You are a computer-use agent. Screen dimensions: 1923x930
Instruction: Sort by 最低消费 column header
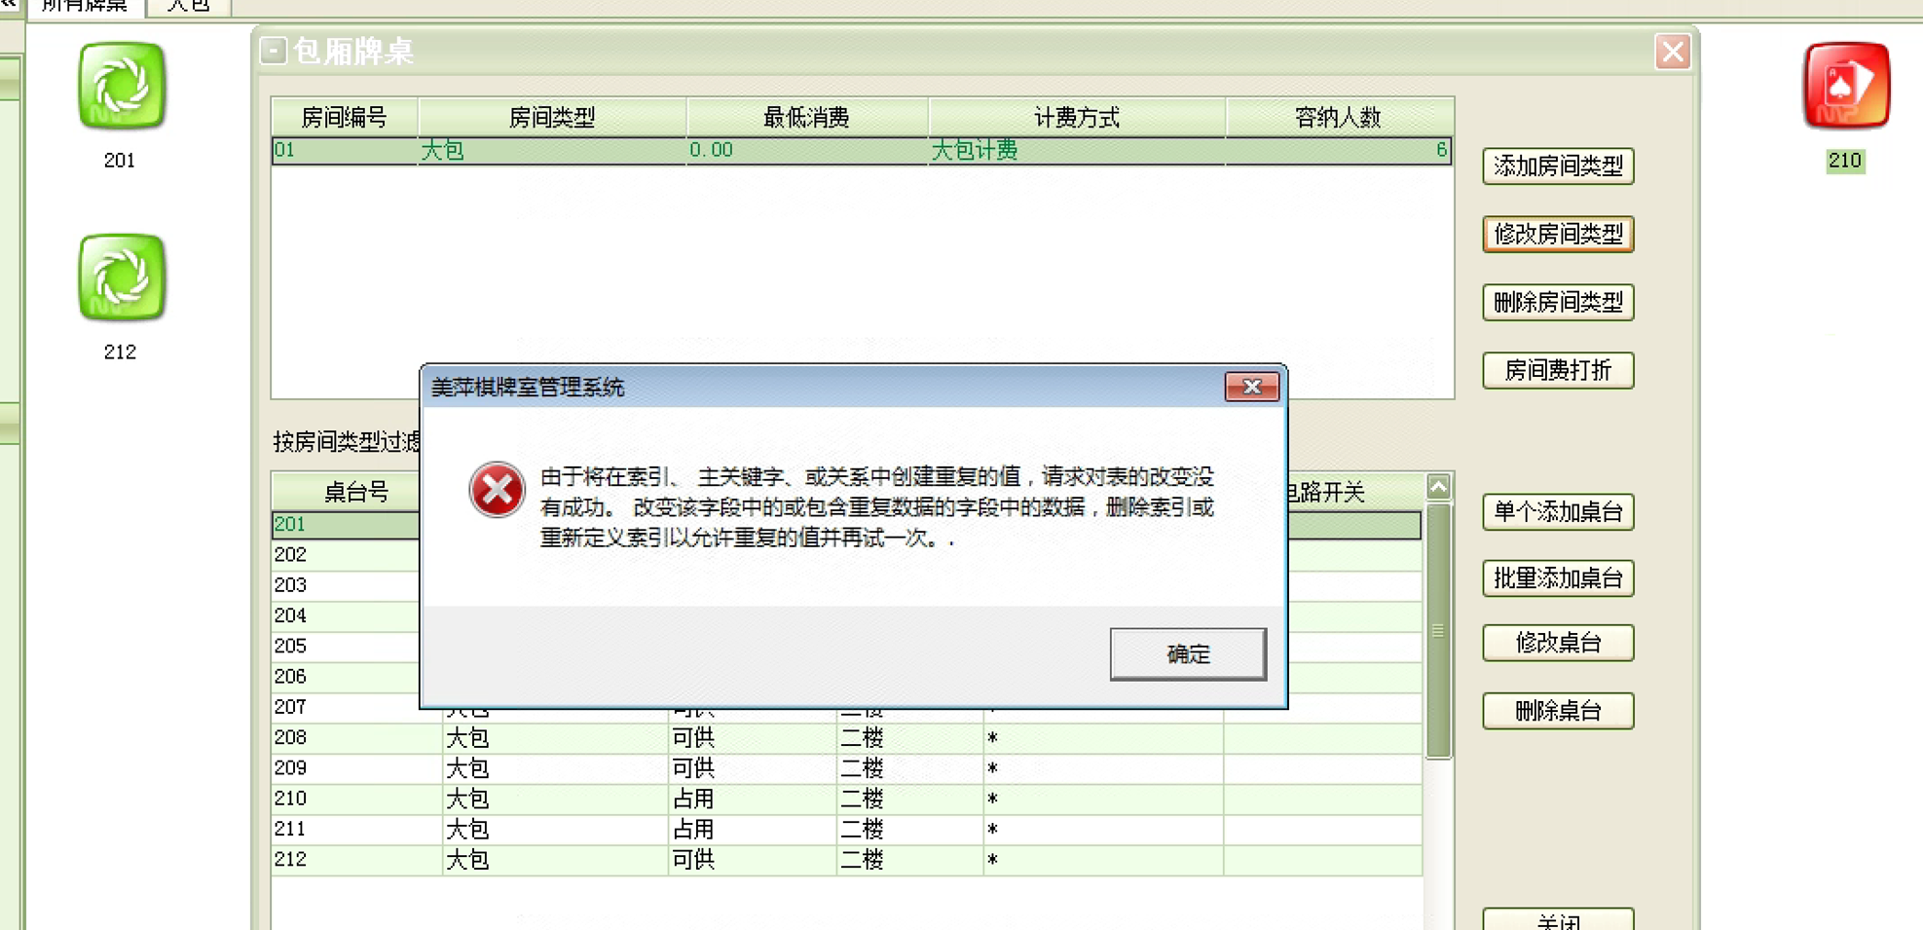[806, 118]
